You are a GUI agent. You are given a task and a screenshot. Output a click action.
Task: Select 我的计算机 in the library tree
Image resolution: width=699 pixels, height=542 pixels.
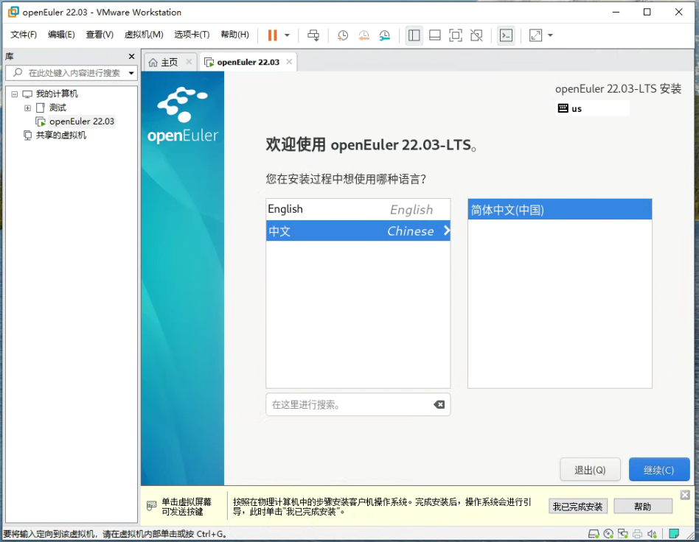tap(57, 94)
